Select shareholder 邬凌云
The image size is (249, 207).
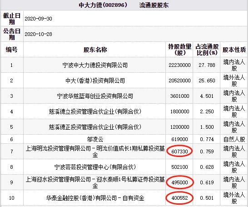(x=95, y=139)
